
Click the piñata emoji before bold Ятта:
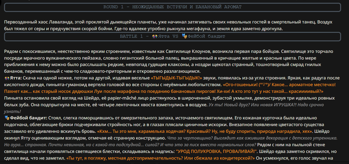(x=6, y=78)
